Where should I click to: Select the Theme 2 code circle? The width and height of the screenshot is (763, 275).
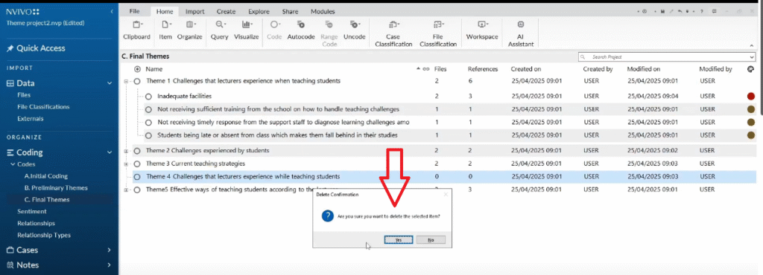137,151
